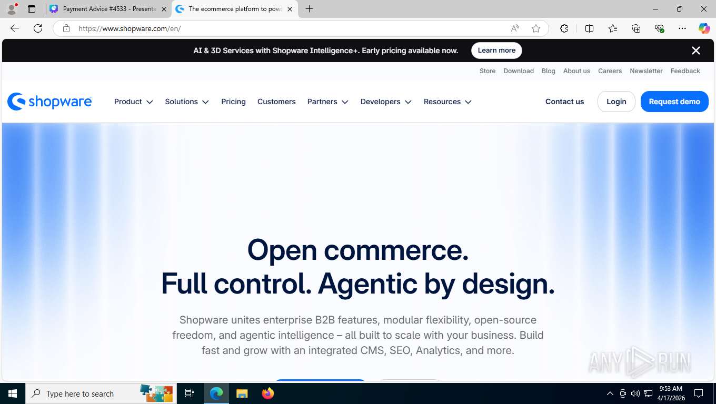The height and width of the screenshot is (404, 716).
Task: Expand the Developers menu
Action: 386,102
